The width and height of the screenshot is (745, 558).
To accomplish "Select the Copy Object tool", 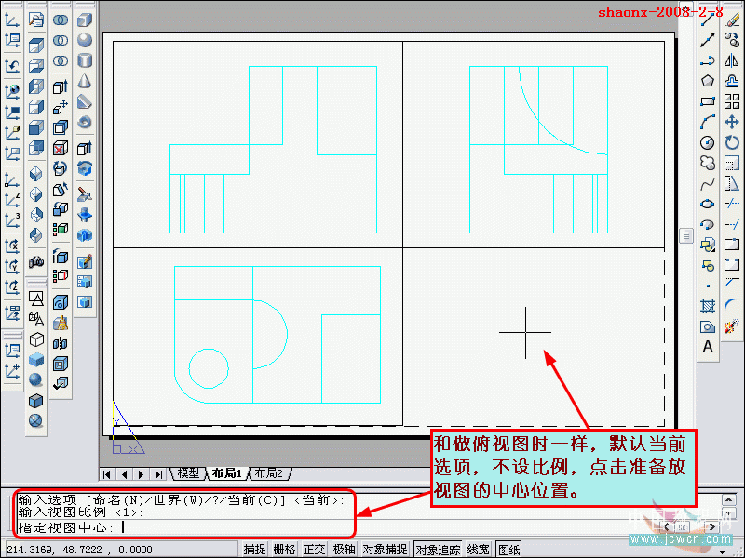I will [x=732, y=40].
